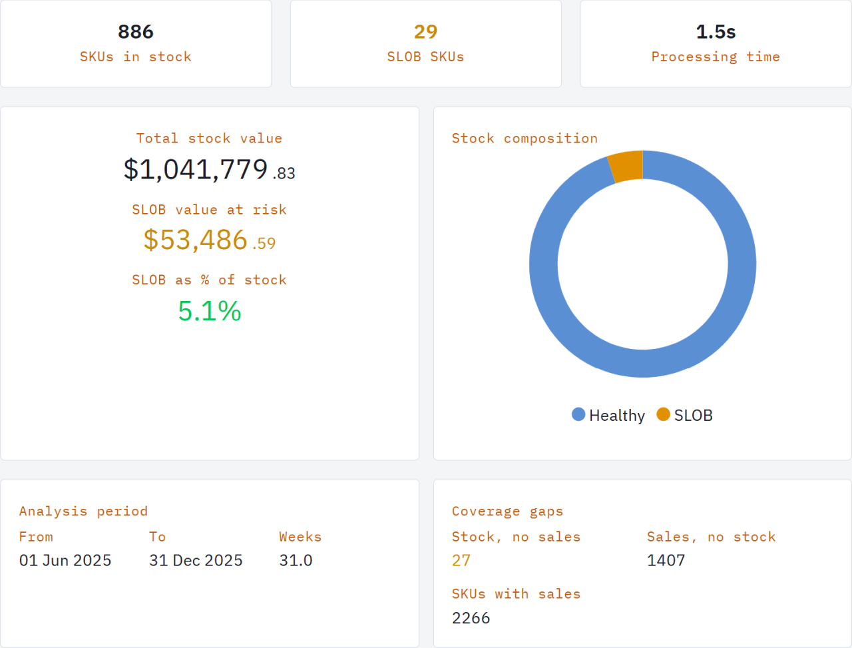
Task: Click the blue Healthy legend dot
Action: [x=578, y=414]
